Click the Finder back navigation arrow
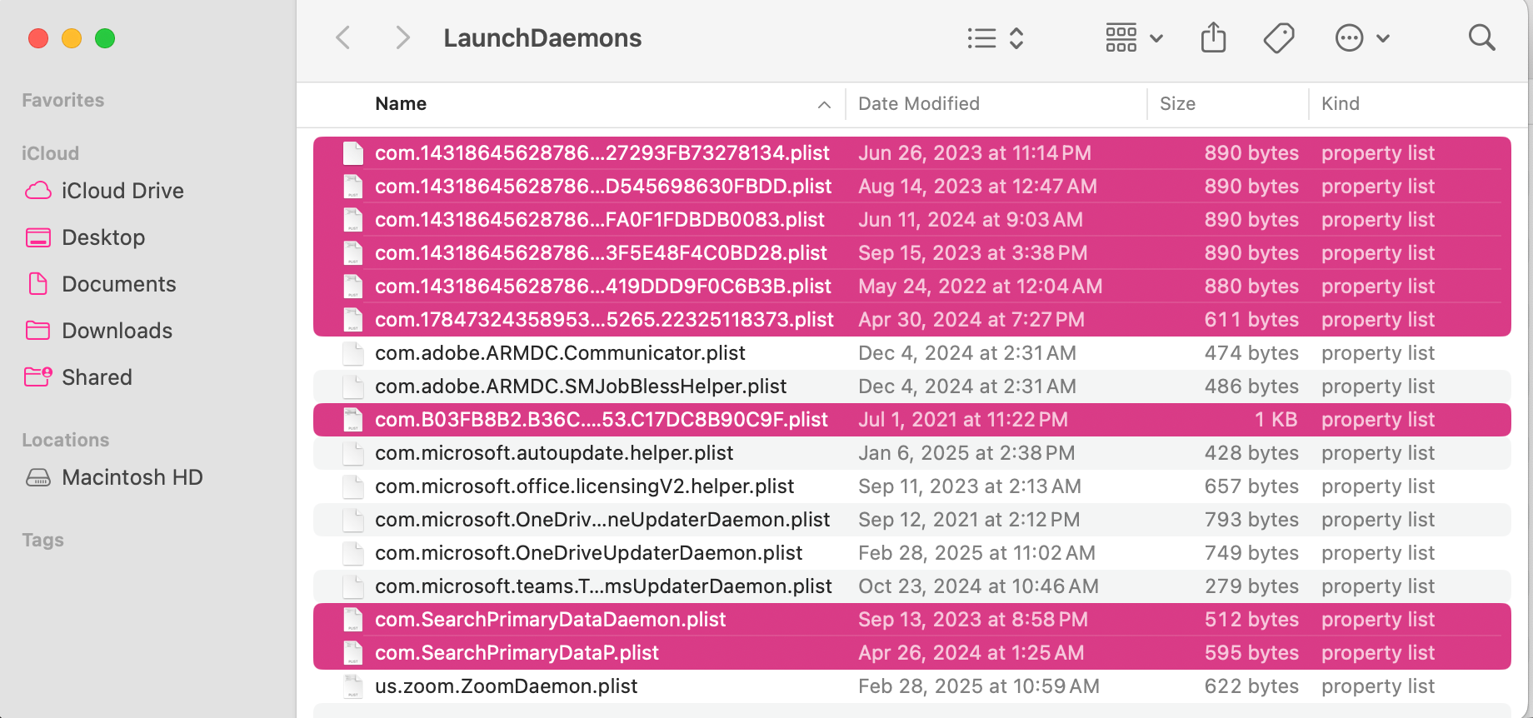Image resolution: width=1533 pixels, height=718 pixels. point(342,37)
